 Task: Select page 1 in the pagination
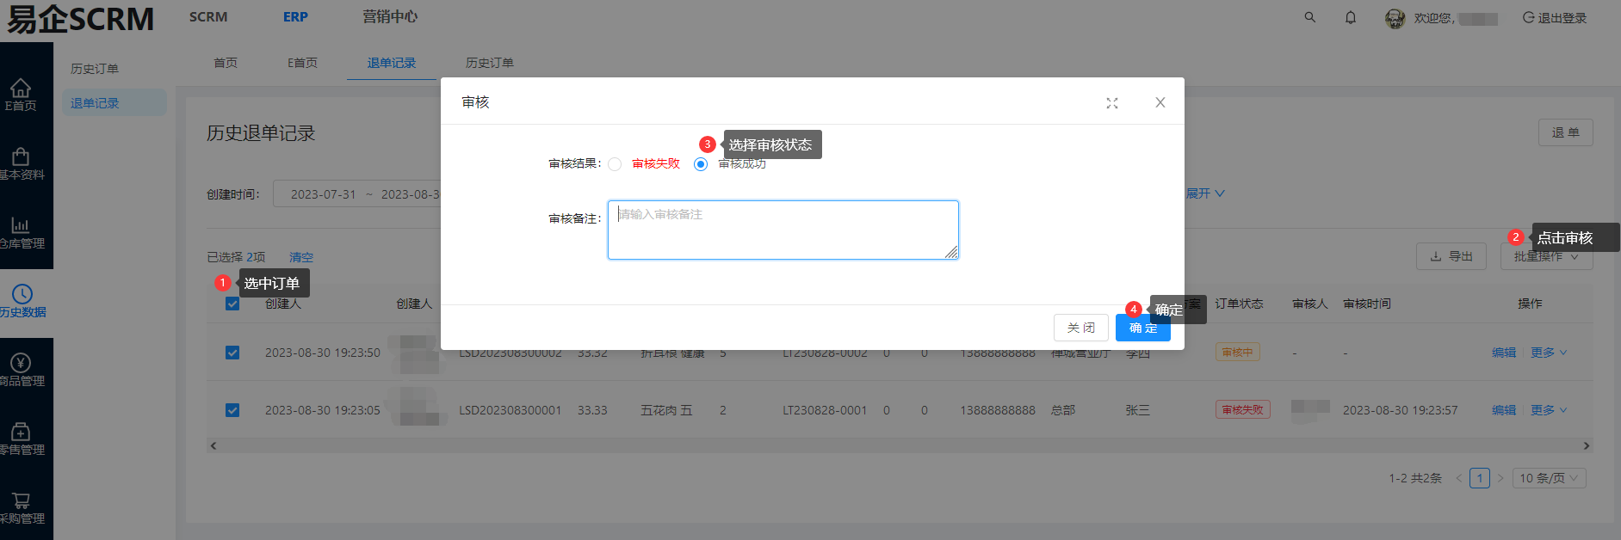click(1480, 478)
